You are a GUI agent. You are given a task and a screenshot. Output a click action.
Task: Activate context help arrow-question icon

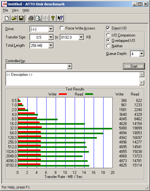[60, 18]
